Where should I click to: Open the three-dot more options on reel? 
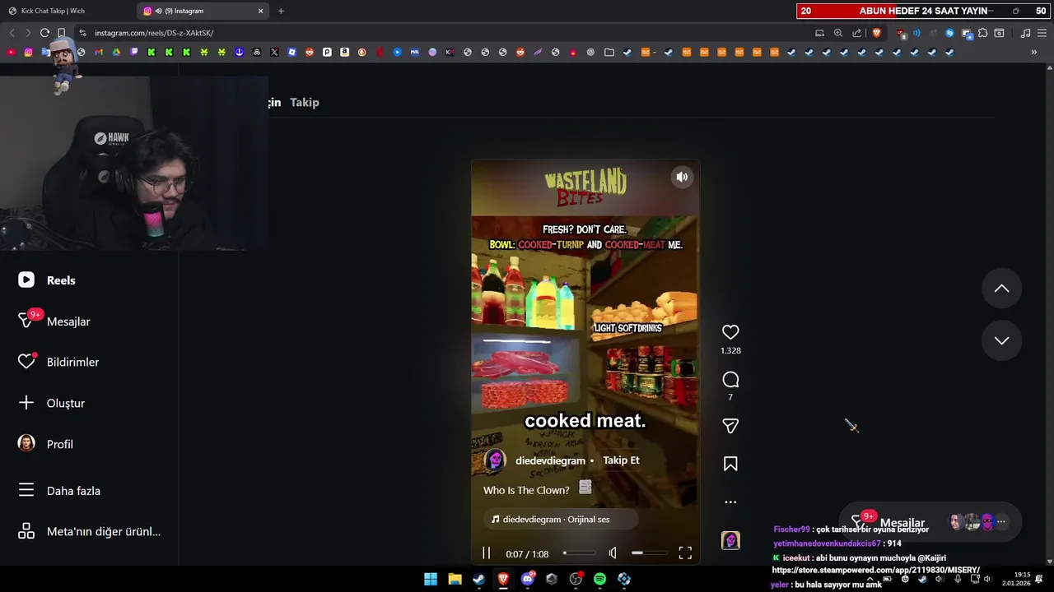tap(730, 502)
